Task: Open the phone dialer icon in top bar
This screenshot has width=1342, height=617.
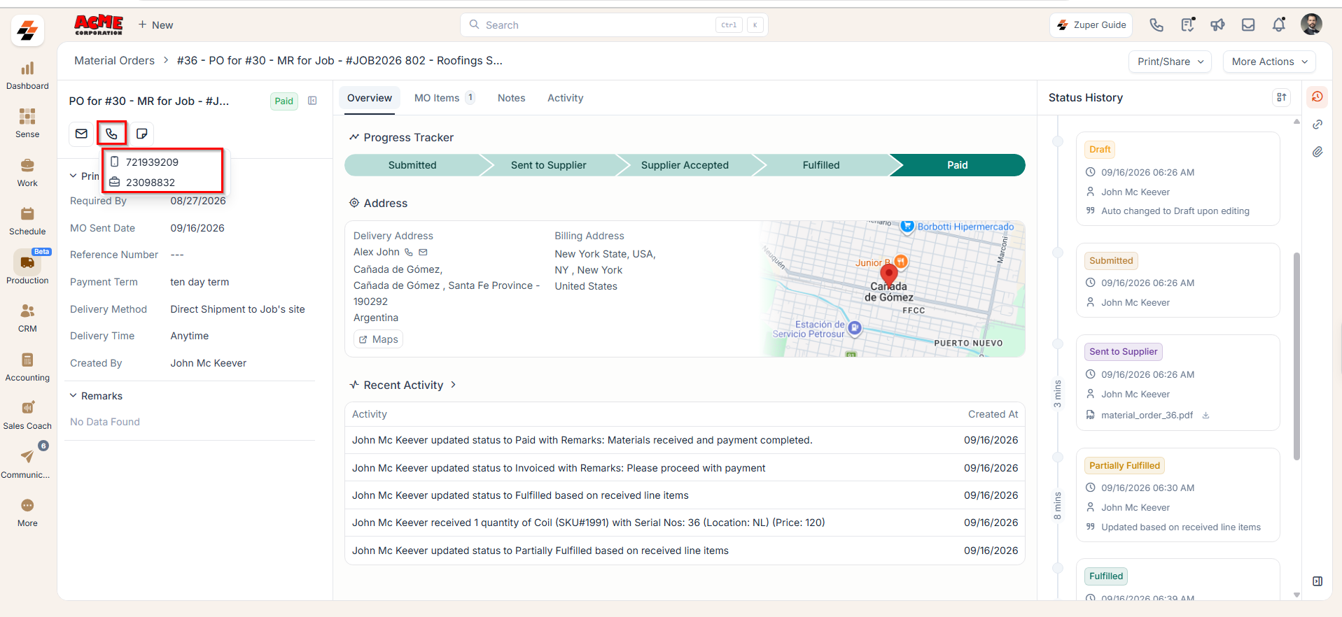Action: (1156, 25)
